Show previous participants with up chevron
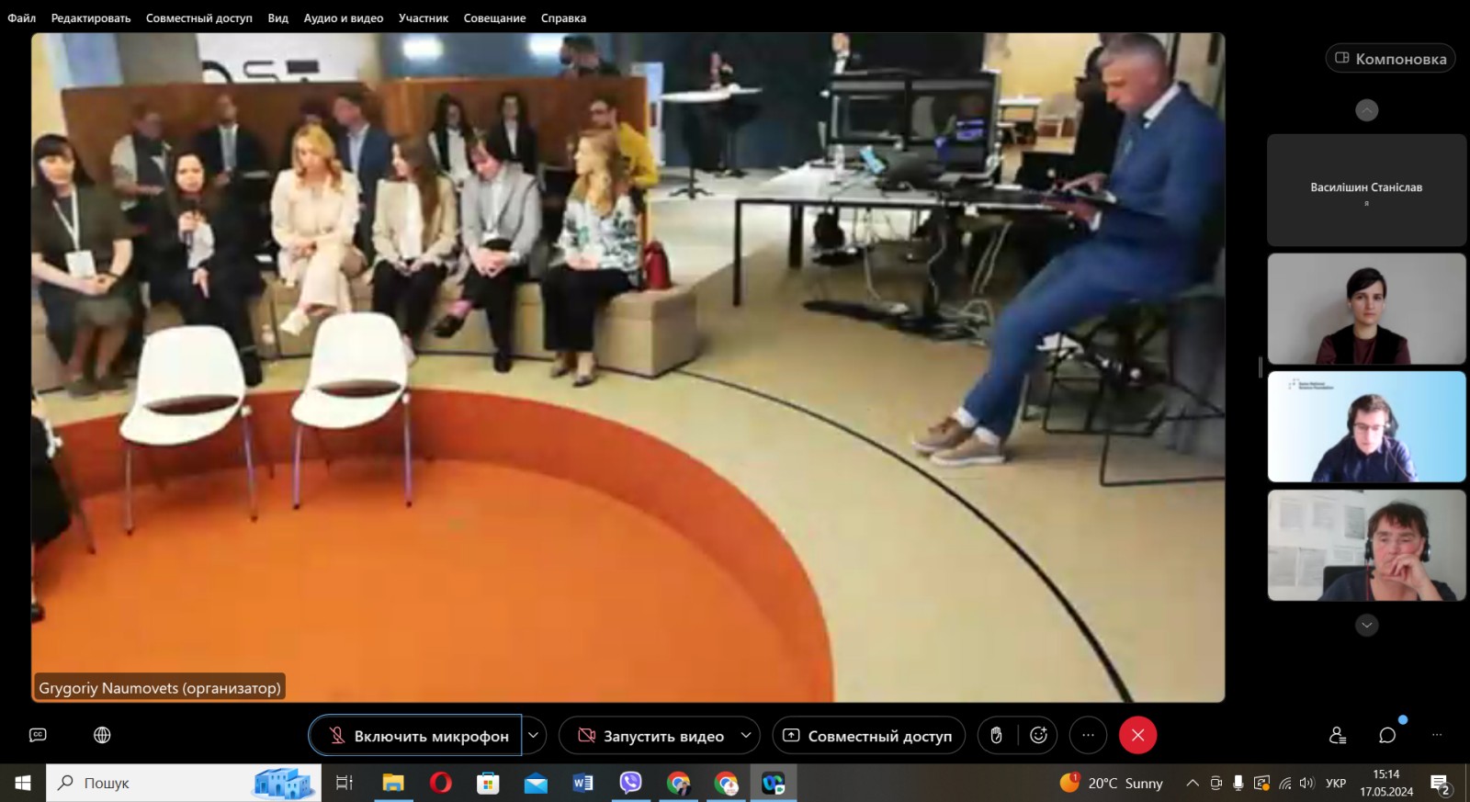 [x=1367, y=110]
